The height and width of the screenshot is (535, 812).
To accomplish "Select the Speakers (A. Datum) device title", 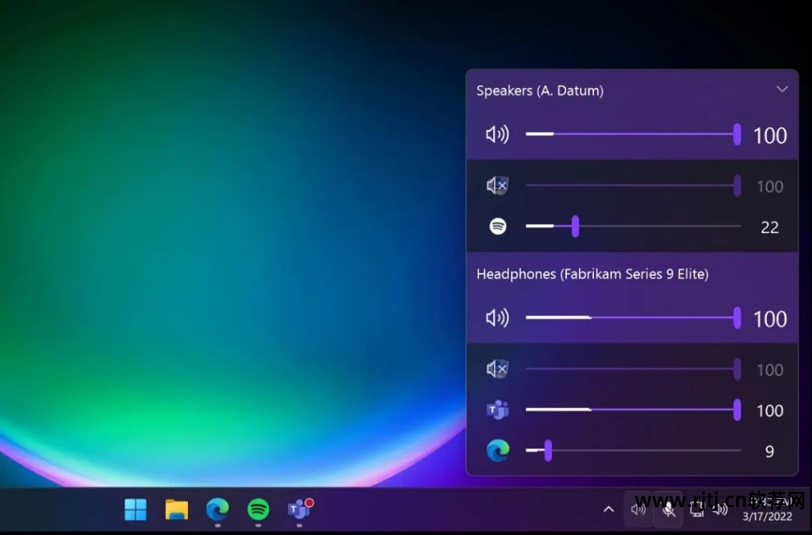I will (540, 91).
